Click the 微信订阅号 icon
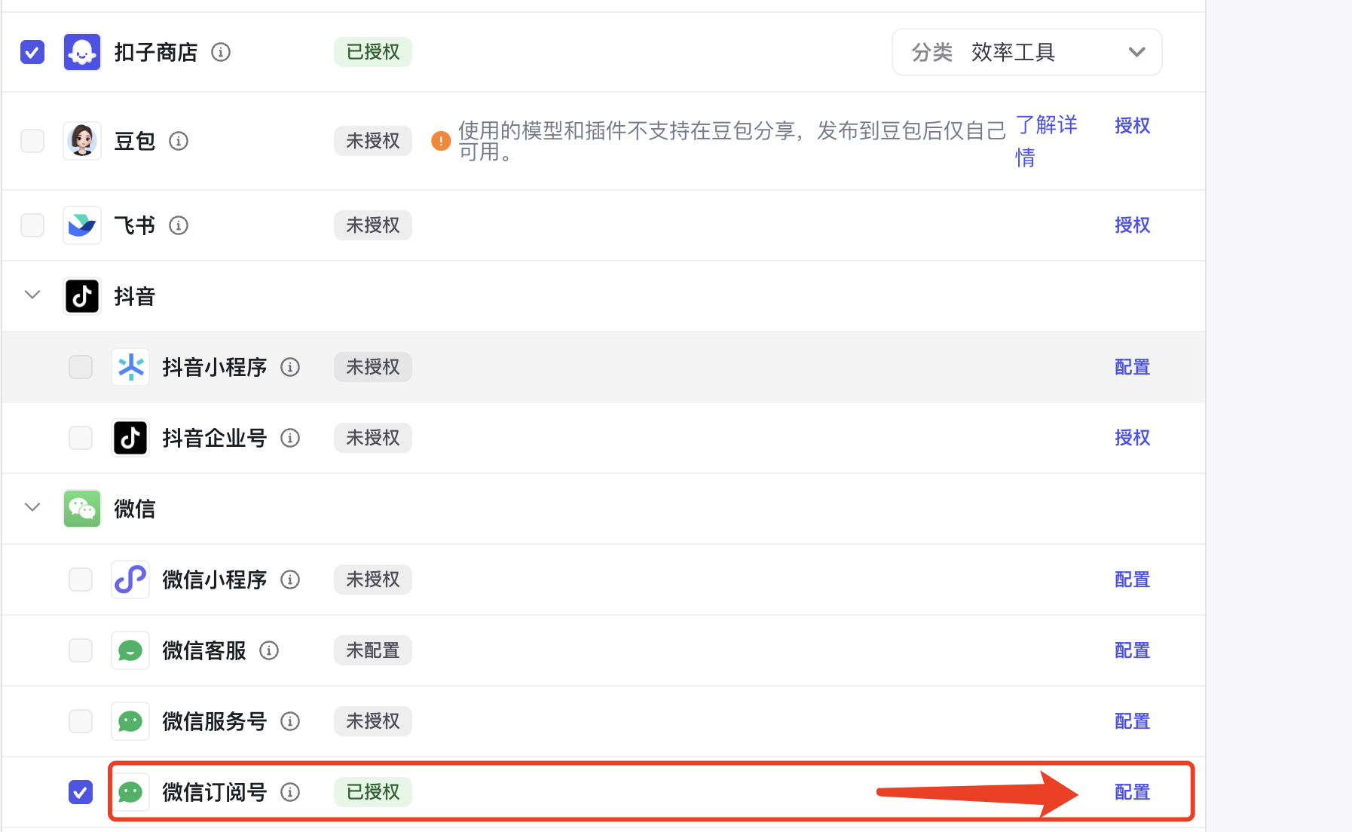The width and height of the screenshot is (1352, 832). (130, 792)
